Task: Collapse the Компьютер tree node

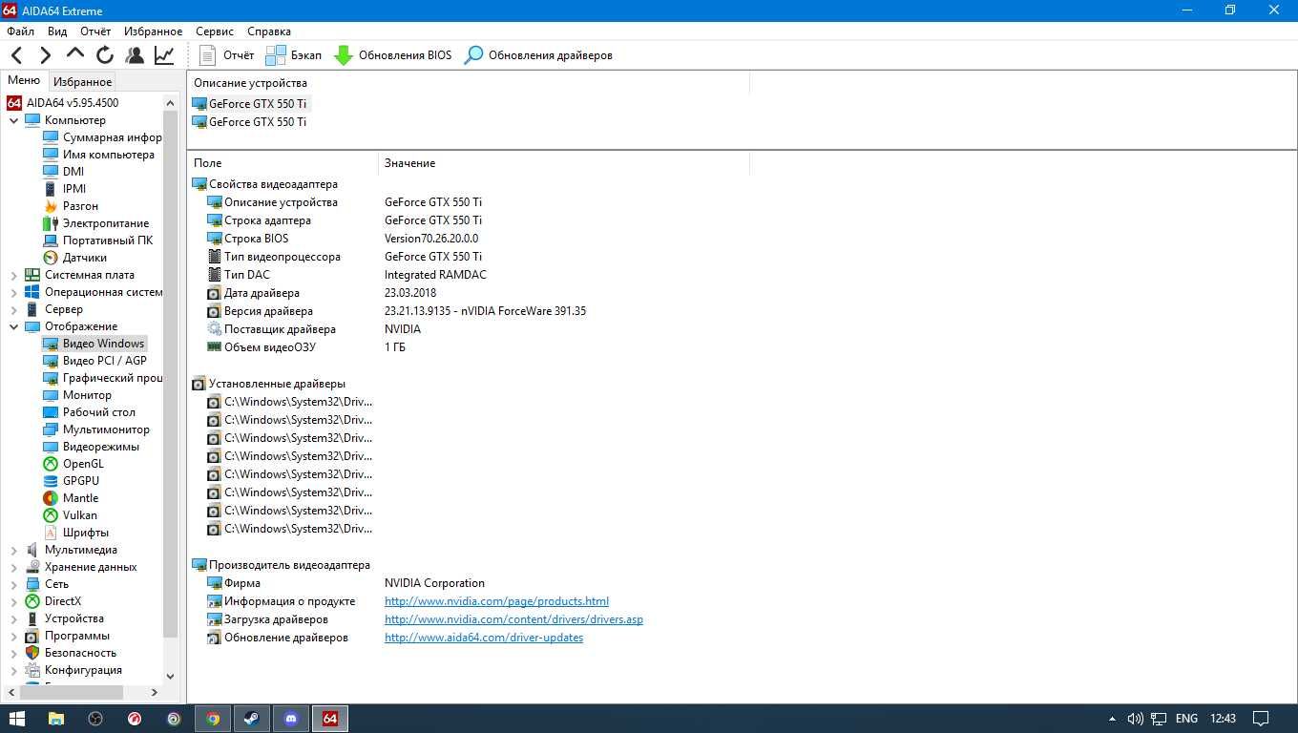Action: (x=13, y=120)
